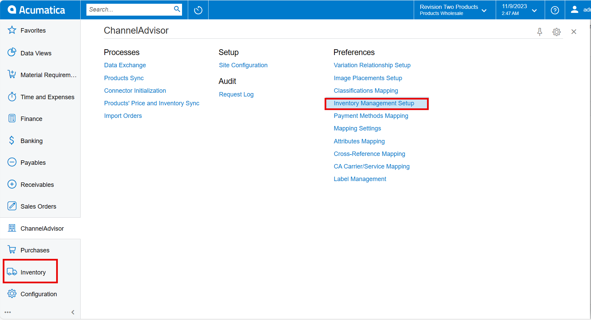Open the Receivables plus-circle icon

tap(12, 184)
